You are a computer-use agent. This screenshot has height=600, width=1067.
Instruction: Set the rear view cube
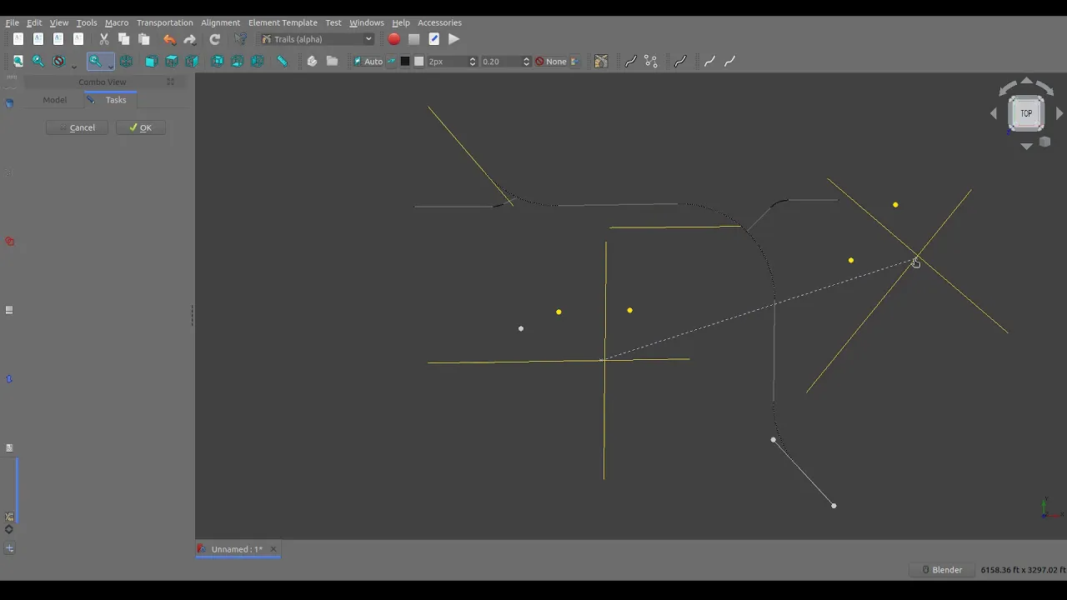point(218,62)
